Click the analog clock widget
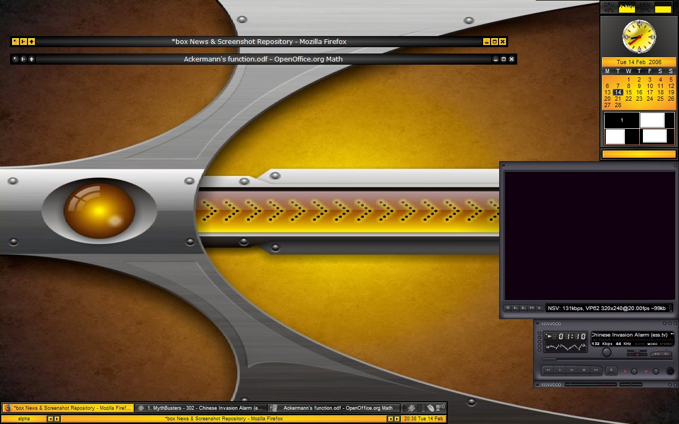The width and height of the screenshot is (679, 424). click(639, 36)
